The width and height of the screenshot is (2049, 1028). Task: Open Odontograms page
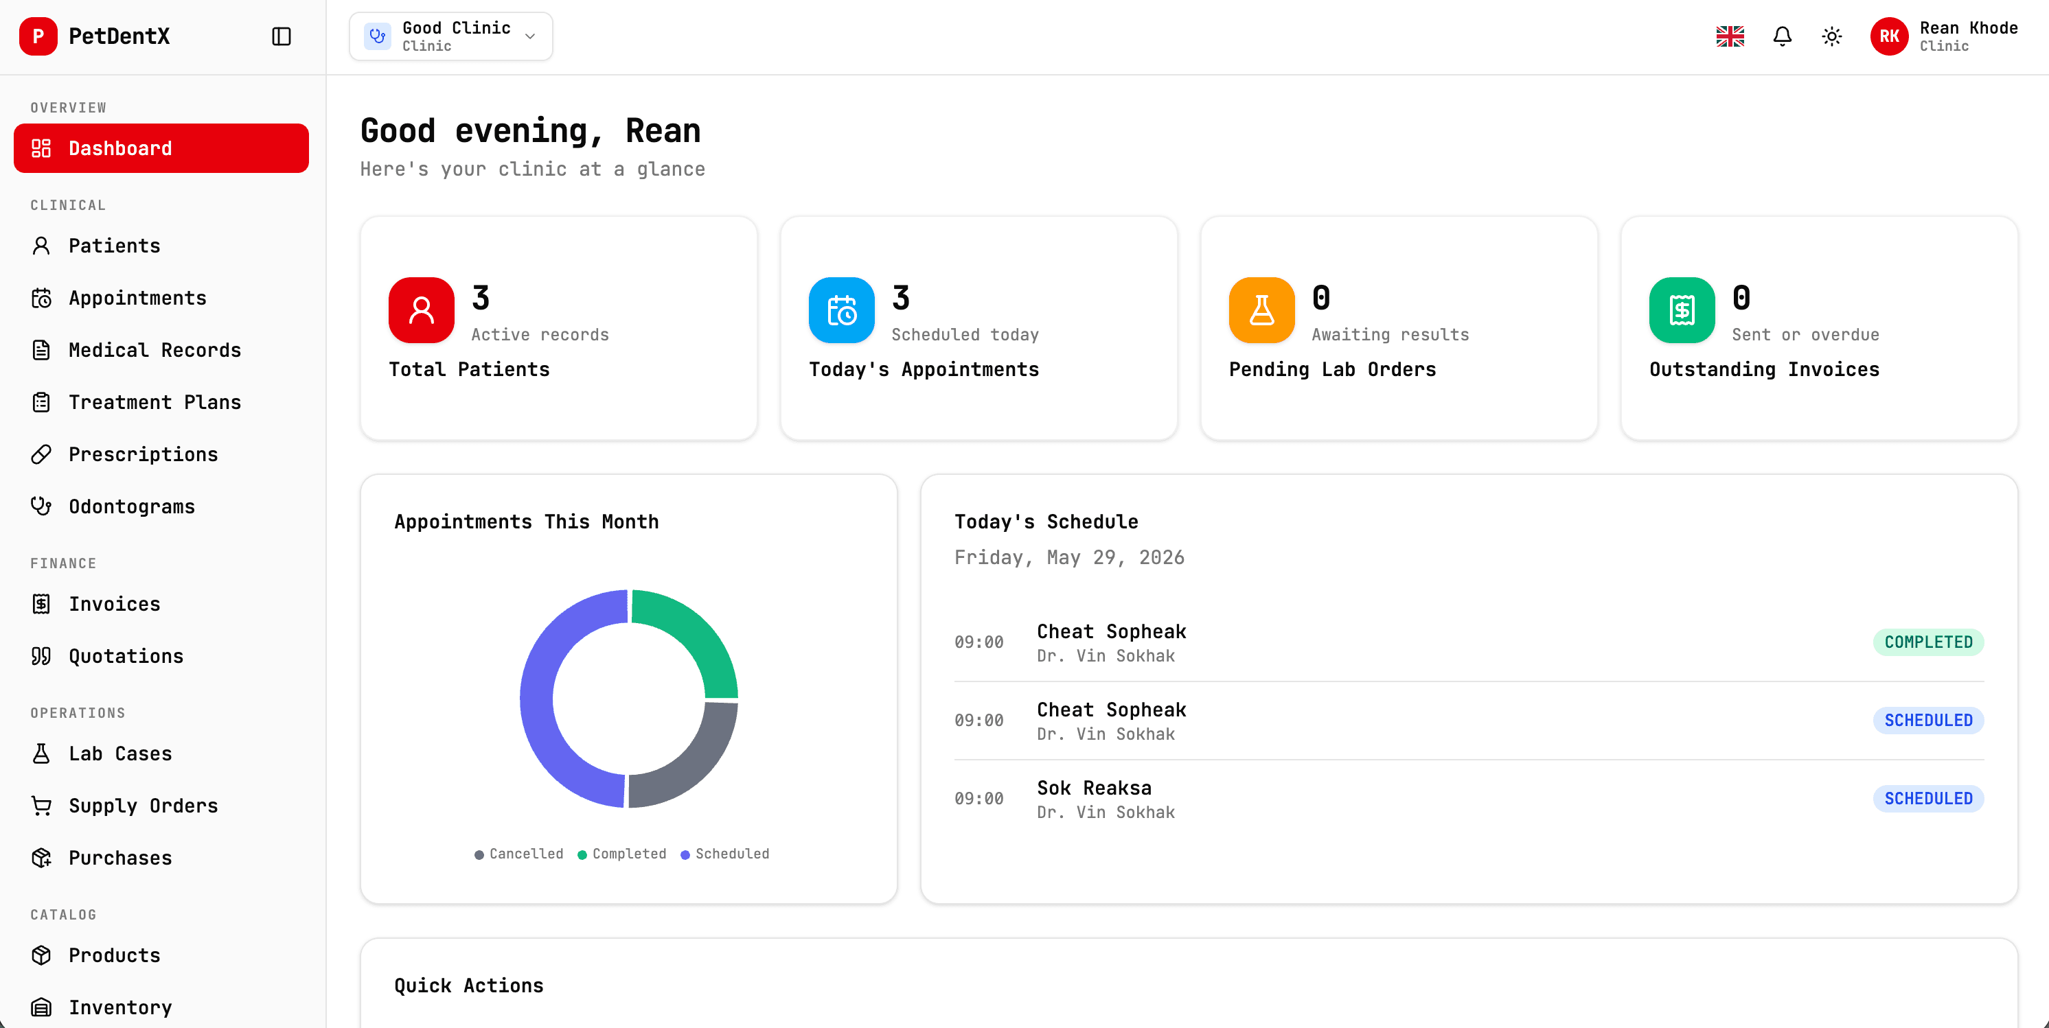161,506
